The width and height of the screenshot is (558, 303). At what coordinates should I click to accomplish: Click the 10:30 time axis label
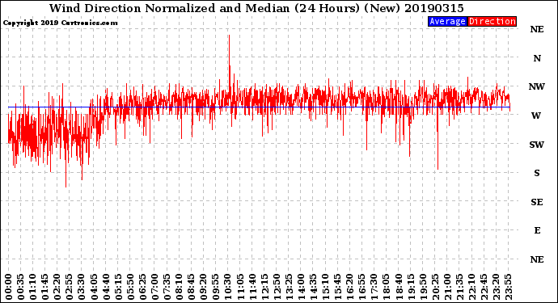click(x=228, y=287)
